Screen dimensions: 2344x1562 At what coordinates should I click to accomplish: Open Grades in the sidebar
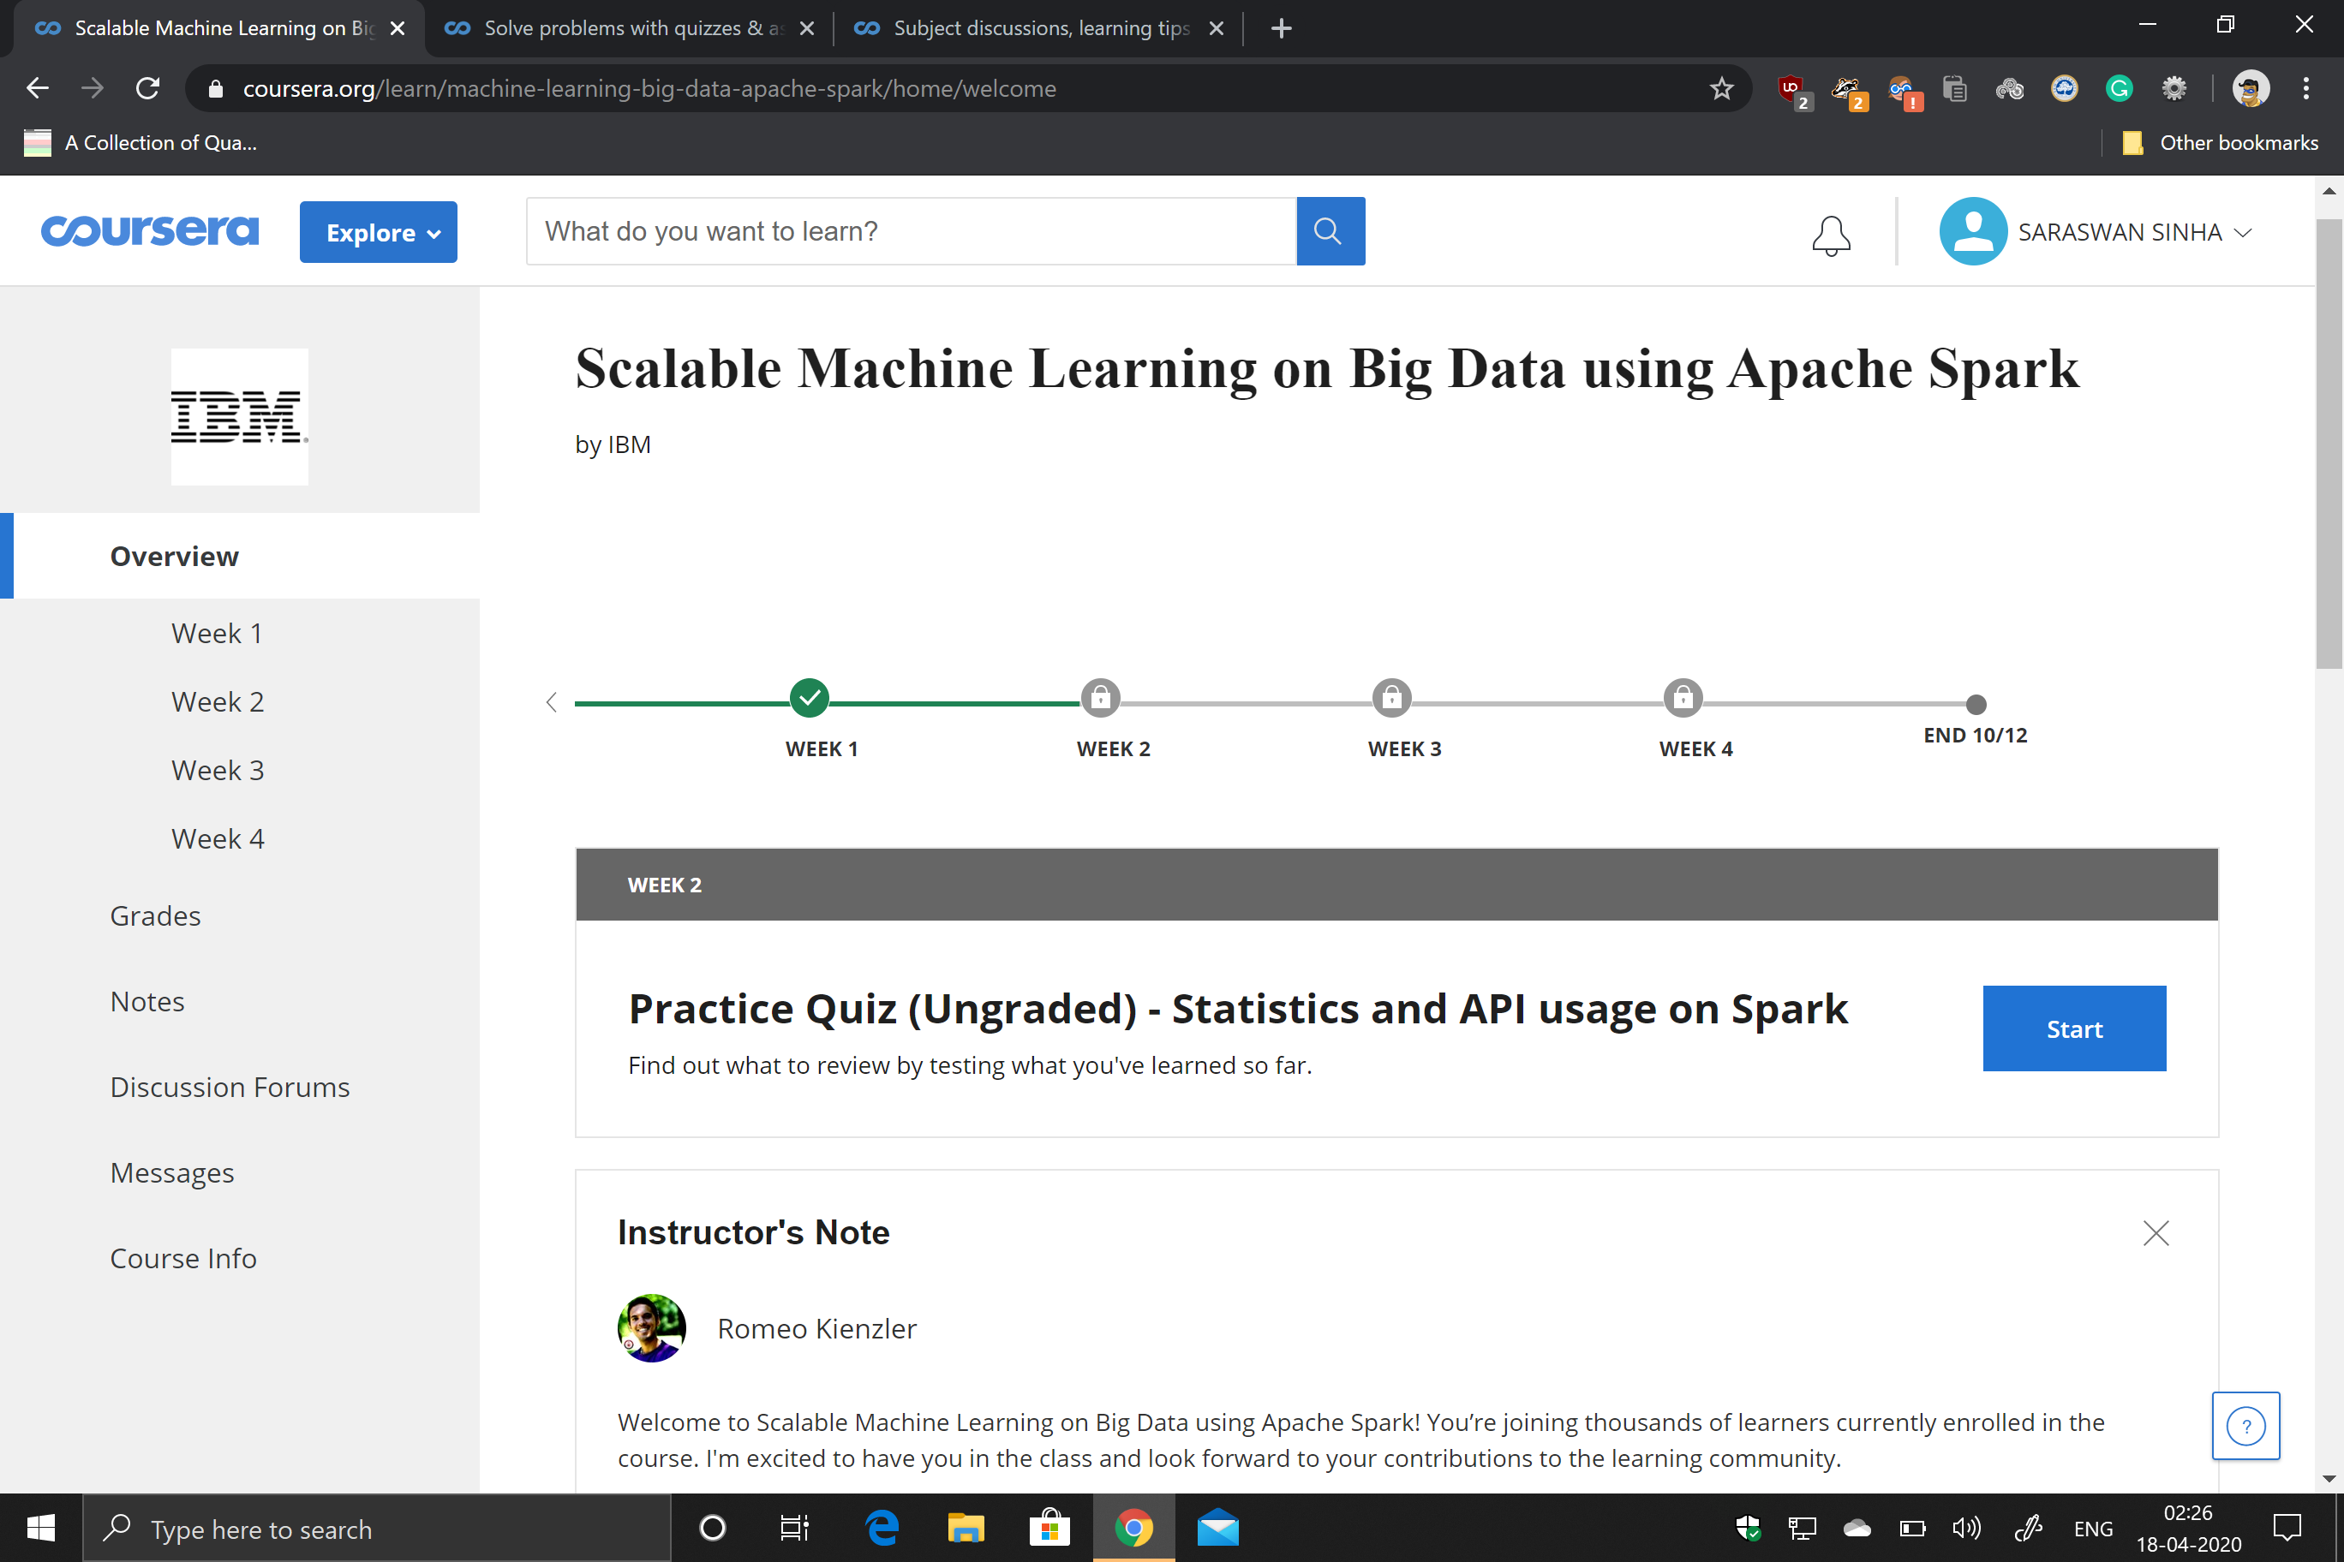pyautogui.click(x=155, y=915)
